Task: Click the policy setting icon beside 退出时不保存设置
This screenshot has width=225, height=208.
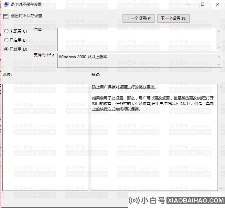Action: pyautogui.click(x=6, y=16)
